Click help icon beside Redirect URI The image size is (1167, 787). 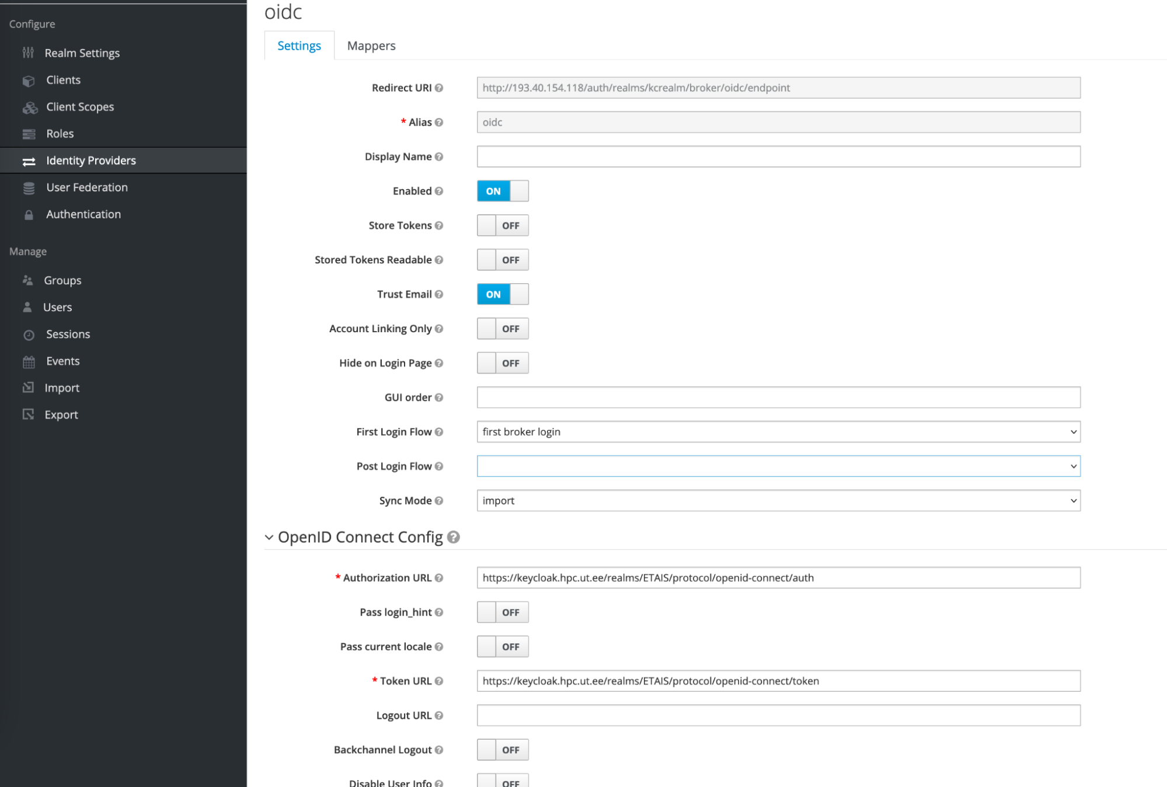[439, 88]
